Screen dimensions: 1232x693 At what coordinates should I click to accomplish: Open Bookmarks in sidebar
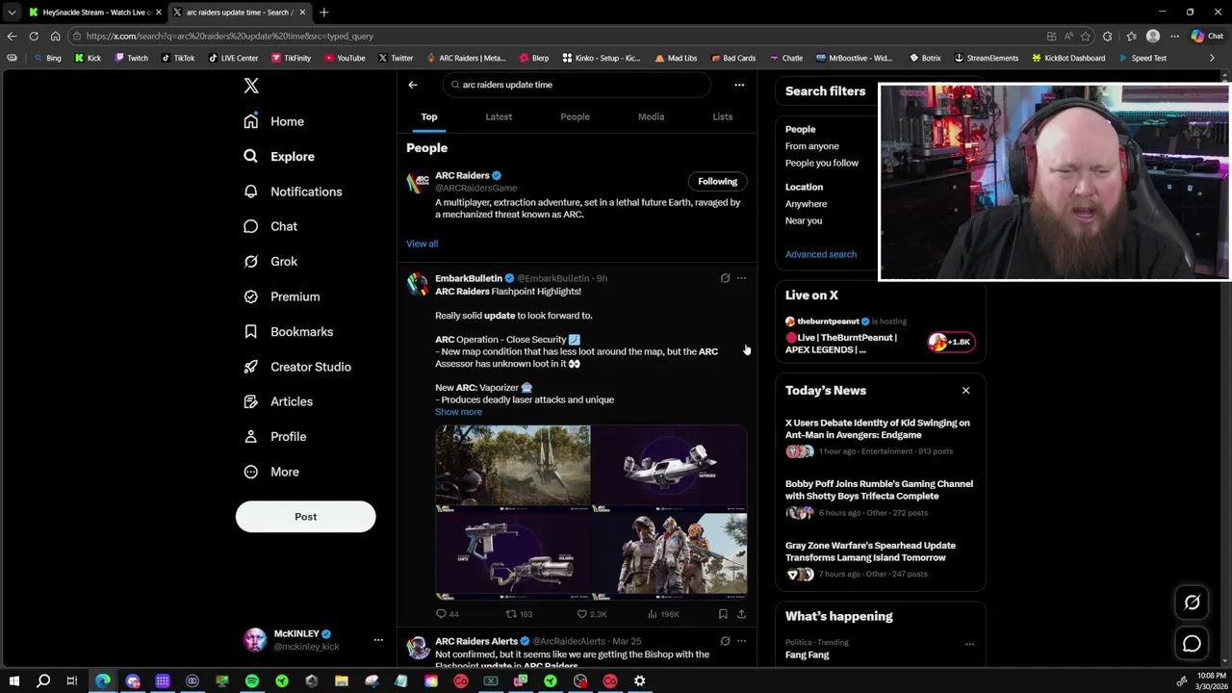(x=289, y=331)
